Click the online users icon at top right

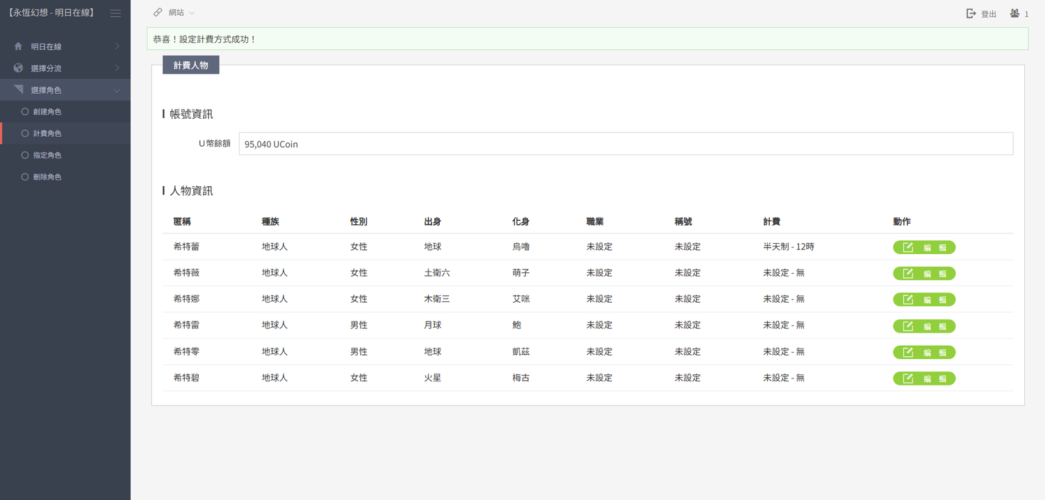[x=1015, y=13]
